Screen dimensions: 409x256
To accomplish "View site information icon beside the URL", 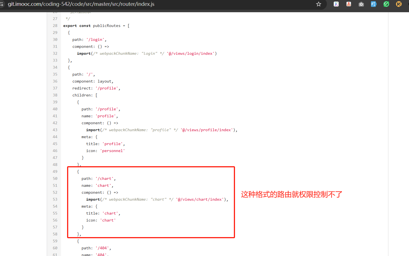I will (x=1, y=4).
